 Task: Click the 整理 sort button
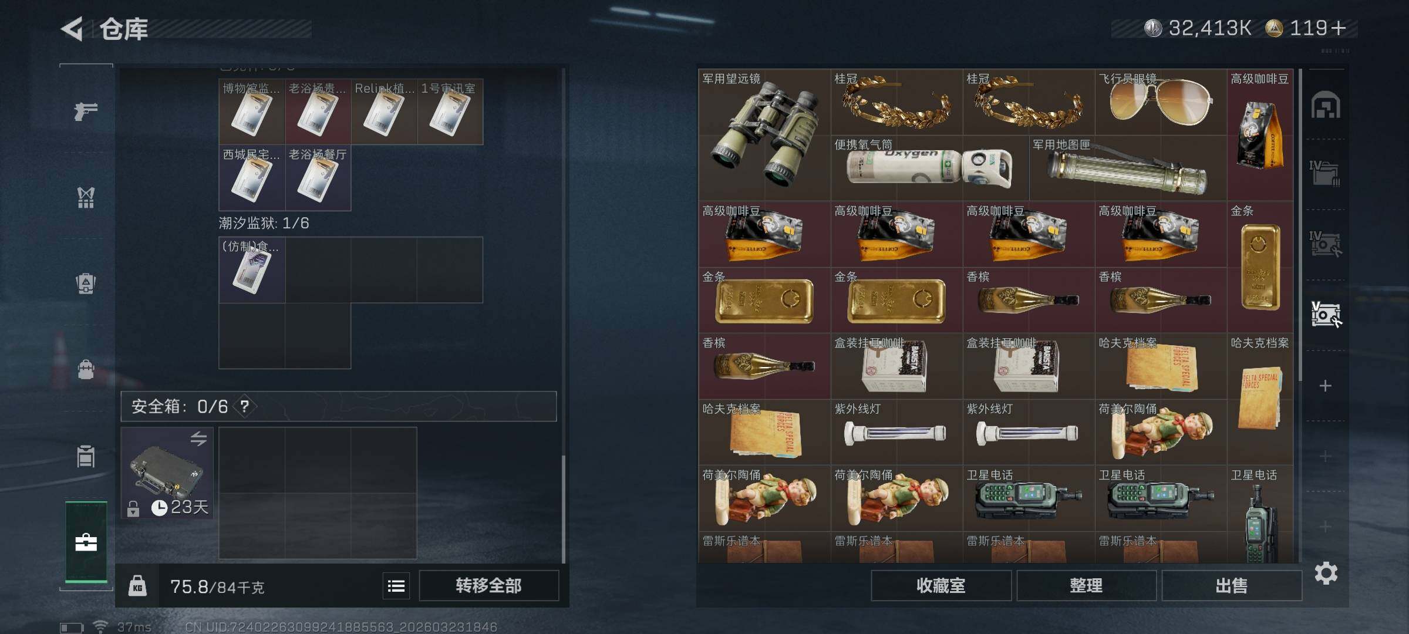pos(1086,586)
